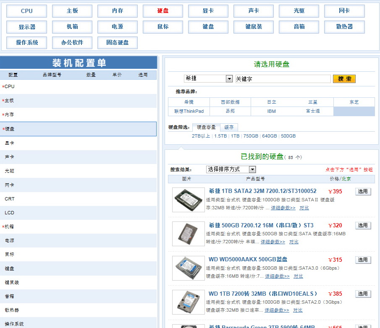Click 选用 for 希捷 500GB ¥320 drive
Image resolution: width=380 pixels, height=328 pixels.
tap(363, 226)
